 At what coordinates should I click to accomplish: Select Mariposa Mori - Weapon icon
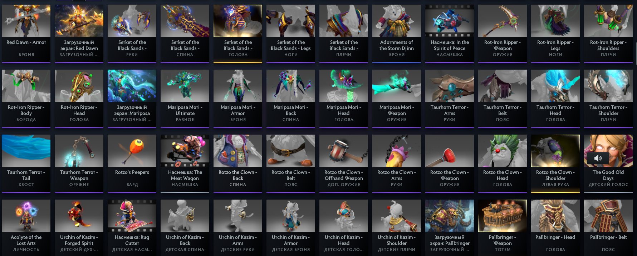397,86
